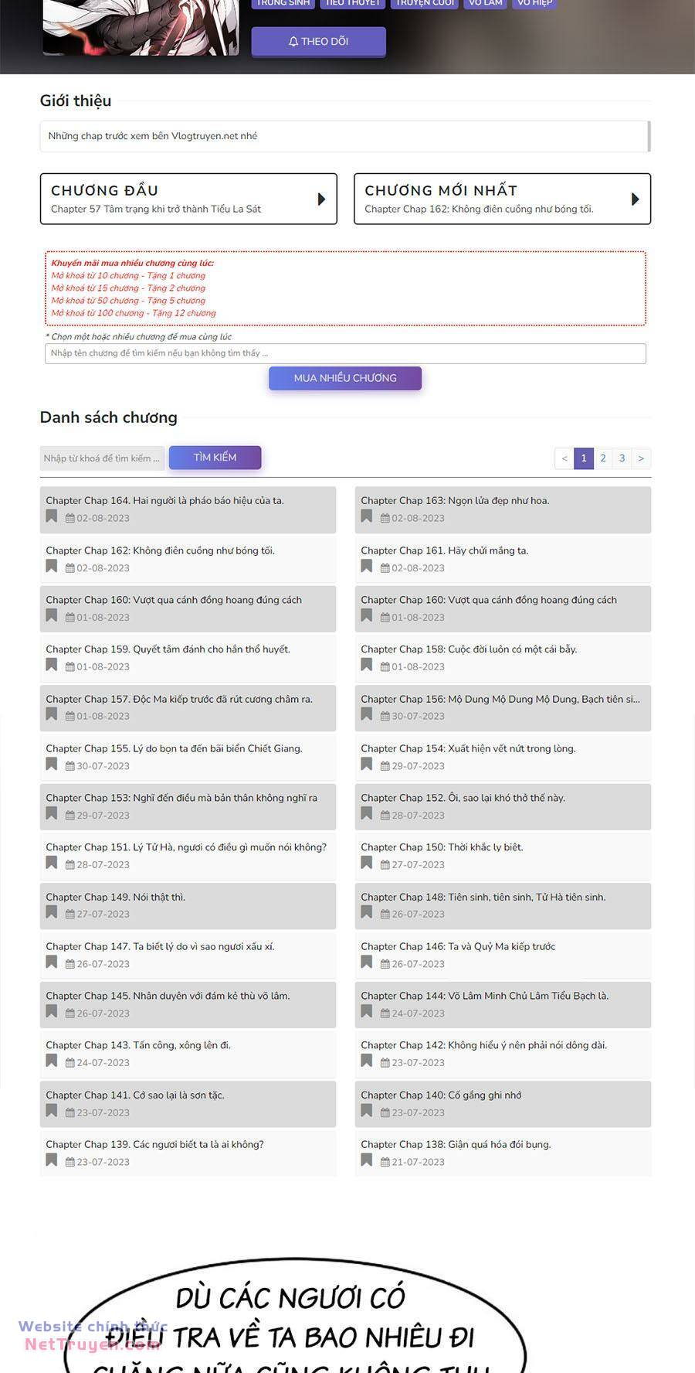Switch to chapter list page 3
This screenshot has height=1373, width=695.
click(x=622, y=458)
